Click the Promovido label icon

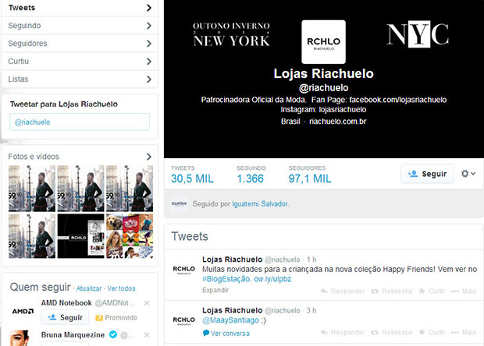[99, 318]
